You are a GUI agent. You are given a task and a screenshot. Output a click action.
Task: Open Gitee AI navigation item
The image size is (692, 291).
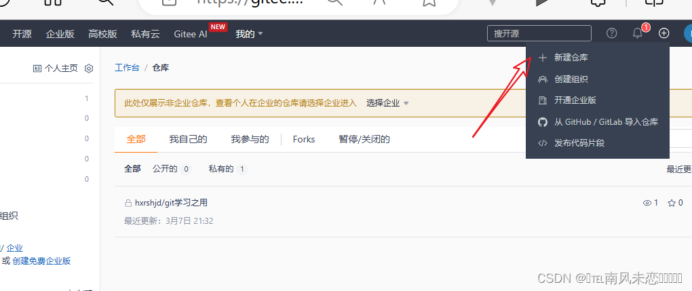pos(191,34)
